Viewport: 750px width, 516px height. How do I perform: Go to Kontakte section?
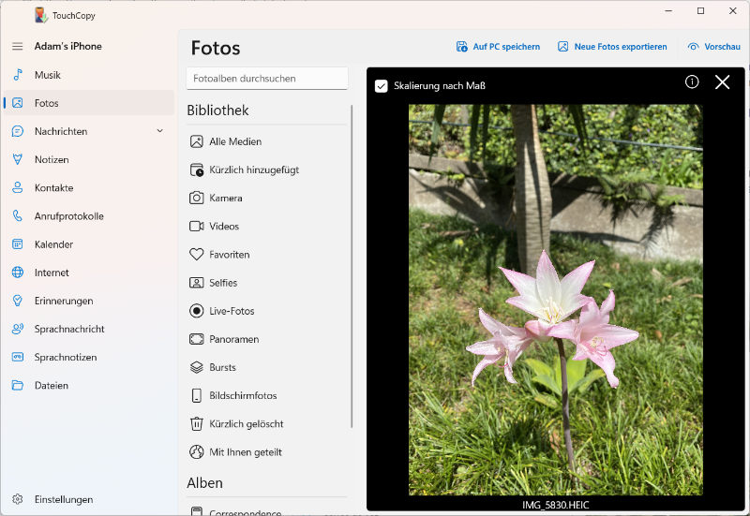[x=53, y=187]
